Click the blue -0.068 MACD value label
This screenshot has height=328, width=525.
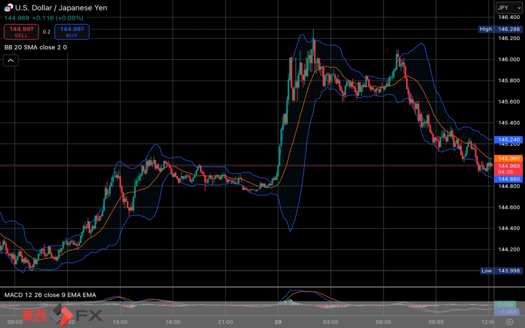pyautogui.click(x=507, y=312)
